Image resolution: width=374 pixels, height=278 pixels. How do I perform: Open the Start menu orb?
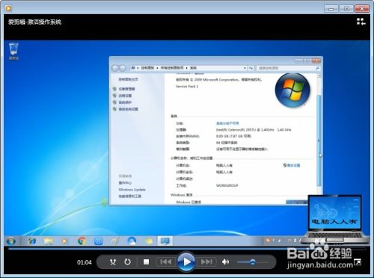(11, 241)
